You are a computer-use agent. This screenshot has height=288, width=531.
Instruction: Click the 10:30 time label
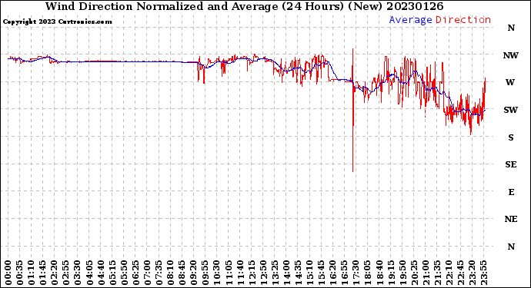coord(217,273)
